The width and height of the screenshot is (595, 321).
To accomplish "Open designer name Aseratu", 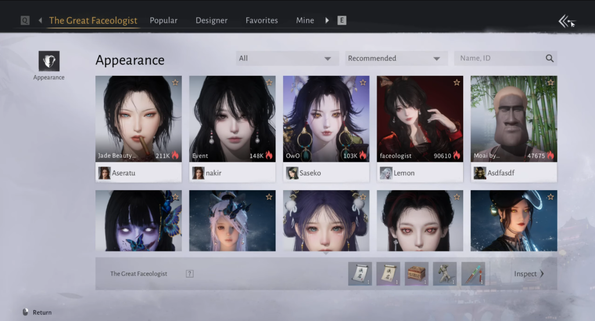I will click(124, 173).
